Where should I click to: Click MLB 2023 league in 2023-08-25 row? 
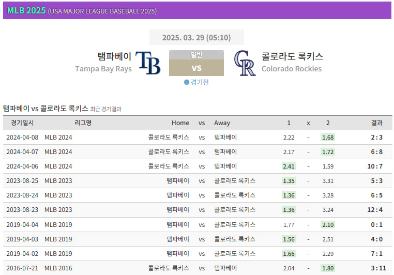point(58,181)
